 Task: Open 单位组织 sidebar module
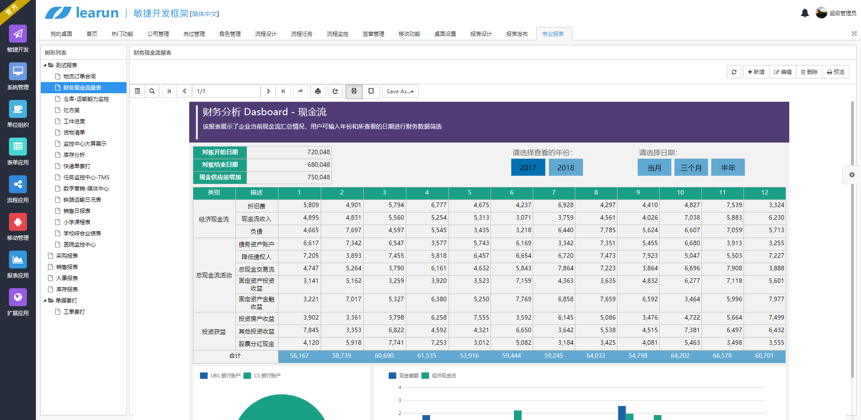pyautogui.click(x=18, y=114)
